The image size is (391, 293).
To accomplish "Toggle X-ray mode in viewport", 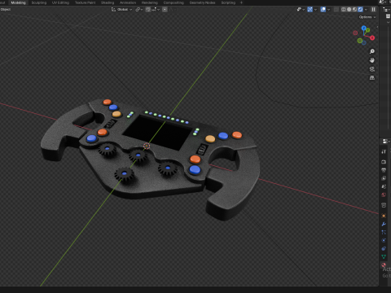I will [336, 10].
